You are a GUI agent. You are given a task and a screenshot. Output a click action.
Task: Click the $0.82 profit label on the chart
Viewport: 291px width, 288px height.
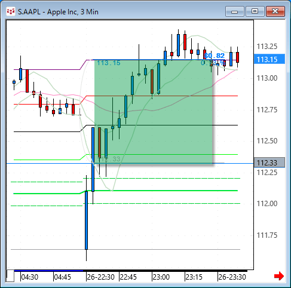pos(215,56)
